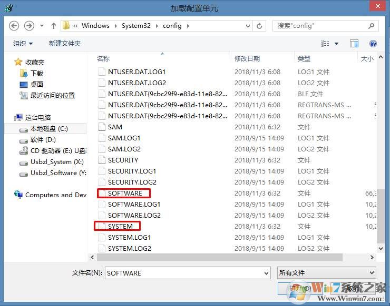The width and height of the screenshot is (390, 306).
Task: Open help with the question mark icon
Action: (x=373, y=44)
